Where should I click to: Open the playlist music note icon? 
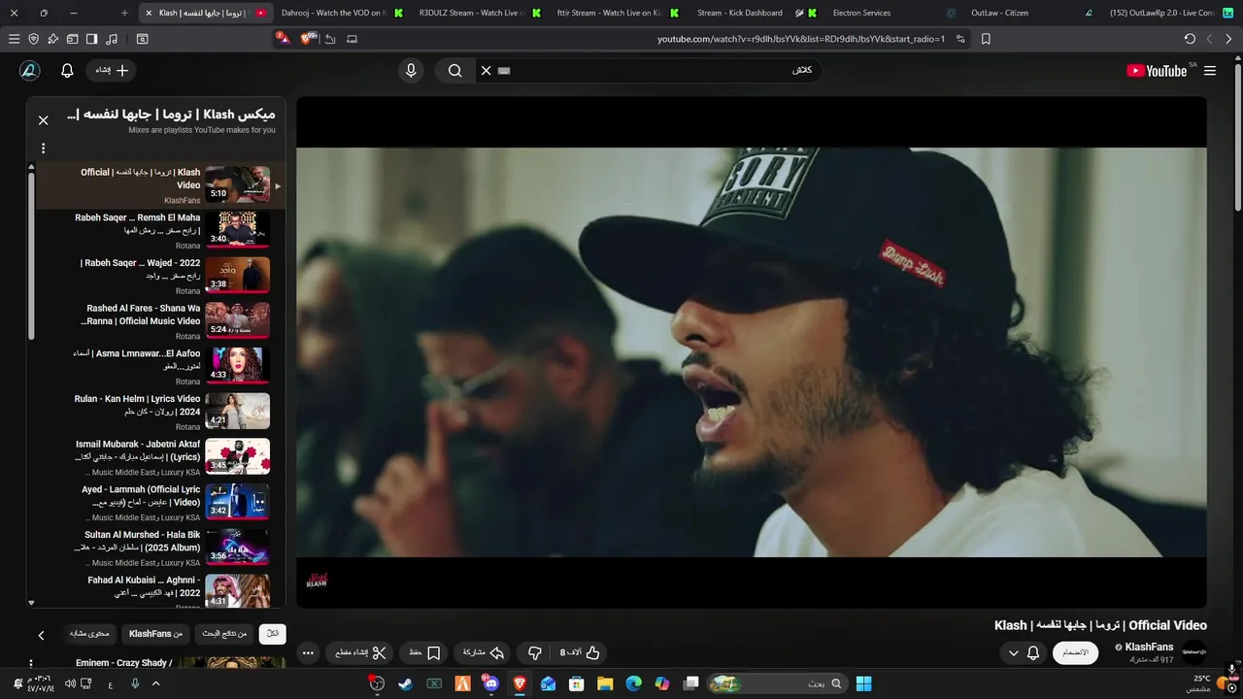(x=112, y=39)
